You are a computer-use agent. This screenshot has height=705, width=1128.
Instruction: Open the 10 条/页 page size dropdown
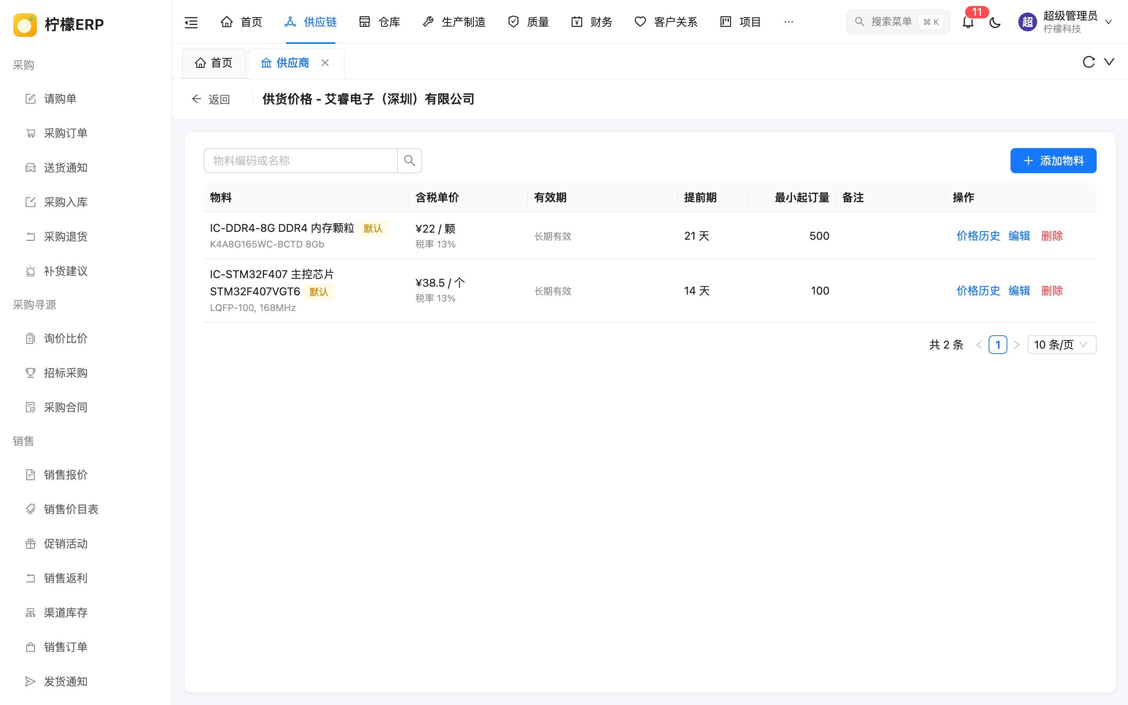coord(1062,345)
